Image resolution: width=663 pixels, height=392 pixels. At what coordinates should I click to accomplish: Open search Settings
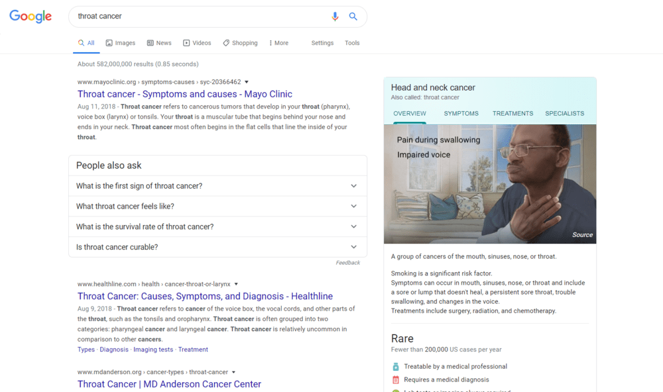pos(322,43)
